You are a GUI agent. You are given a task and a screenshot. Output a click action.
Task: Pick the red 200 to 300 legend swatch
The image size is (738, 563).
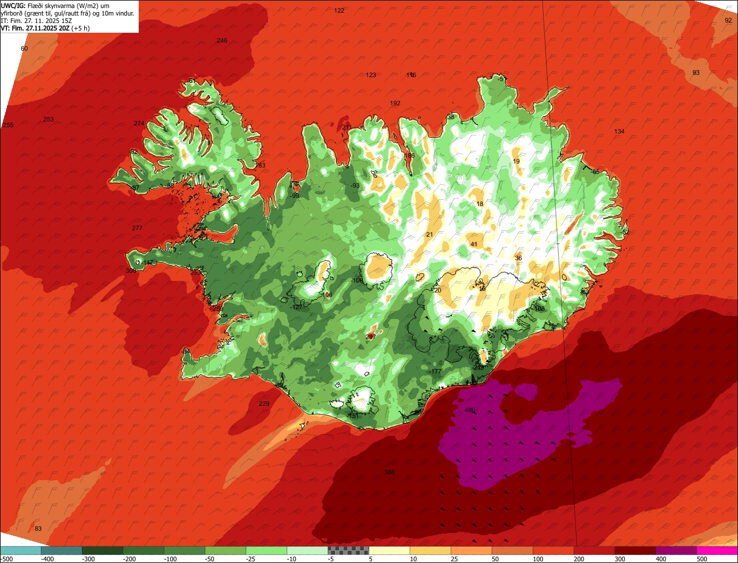tap(594, 550)
